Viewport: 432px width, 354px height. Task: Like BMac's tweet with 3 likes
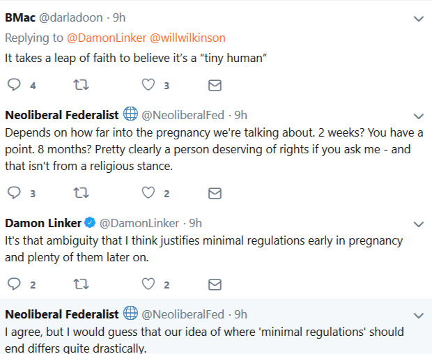[148, 85]
